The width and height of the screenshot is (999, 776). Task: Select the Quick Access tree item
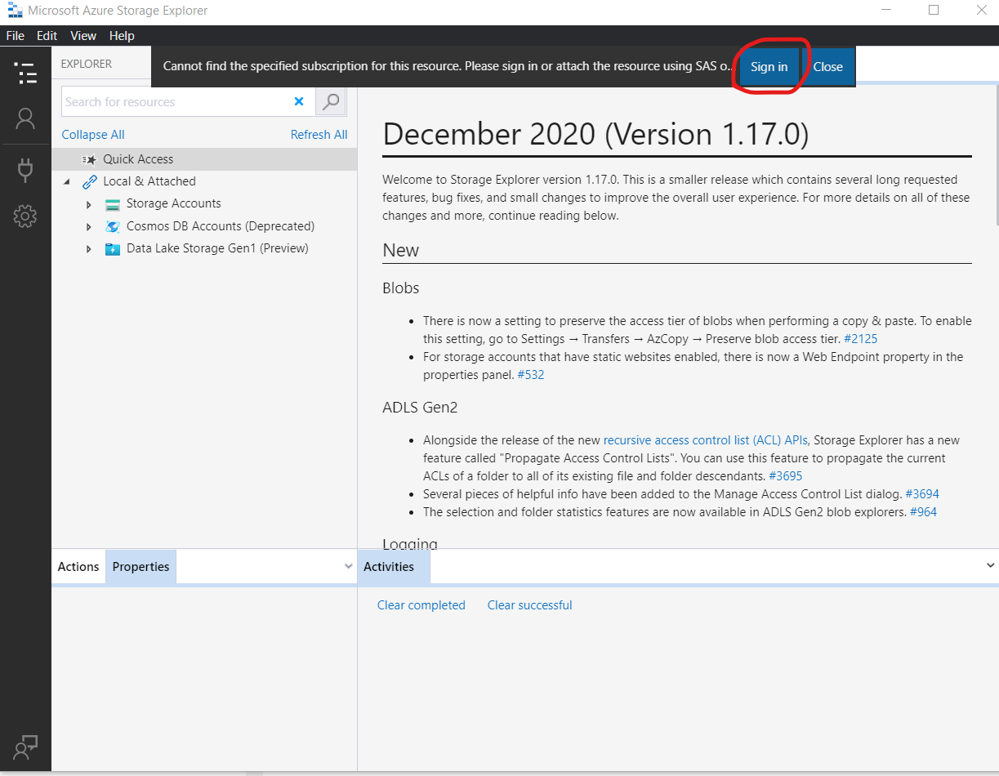pyautogui.click(x=204, y=159)
